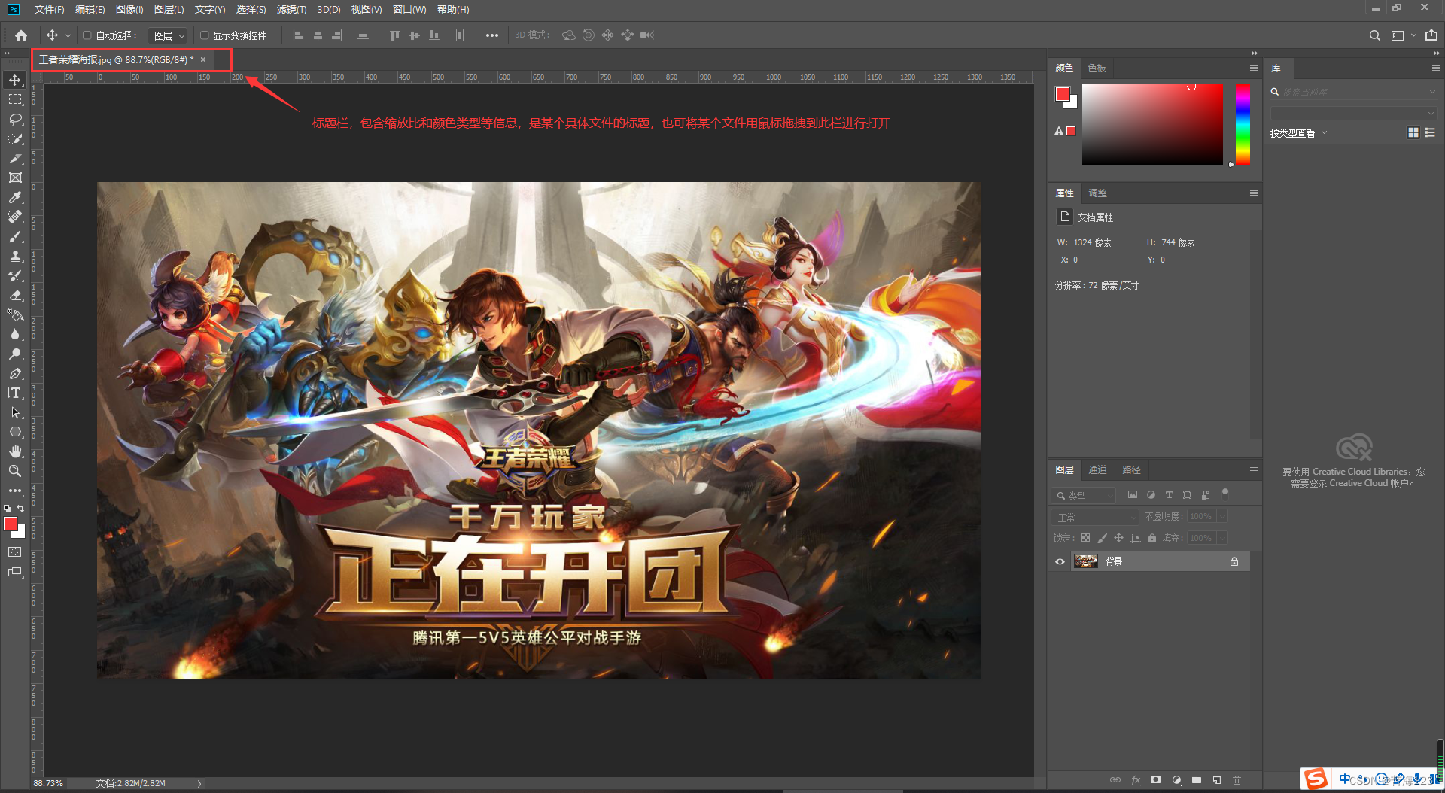This screenshot has width=1445, height=793.
Task: Select the Hand tool
Action: tap(15, 451)
